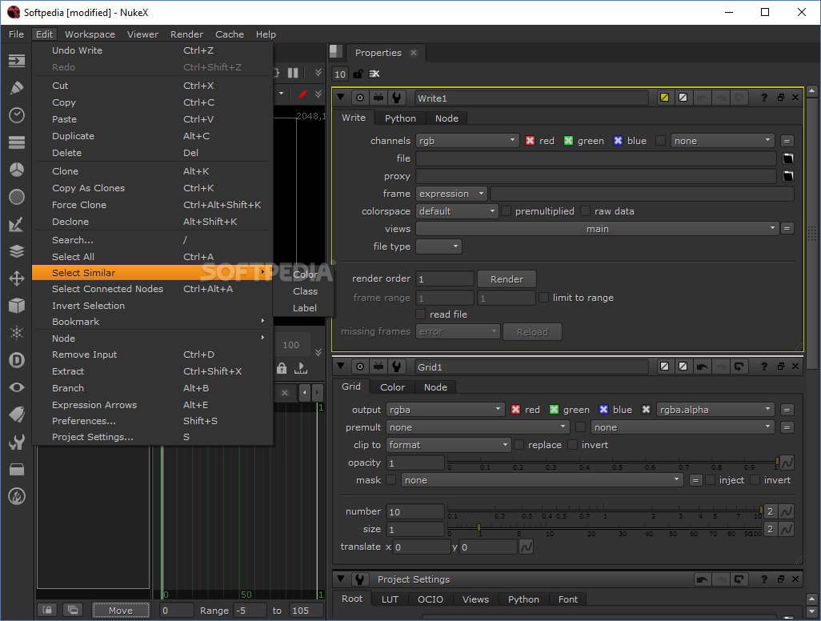The height and width of the screenshot is (621, 821).
Task: Open the Deep nodes D icon
Action: pos(17,360)
